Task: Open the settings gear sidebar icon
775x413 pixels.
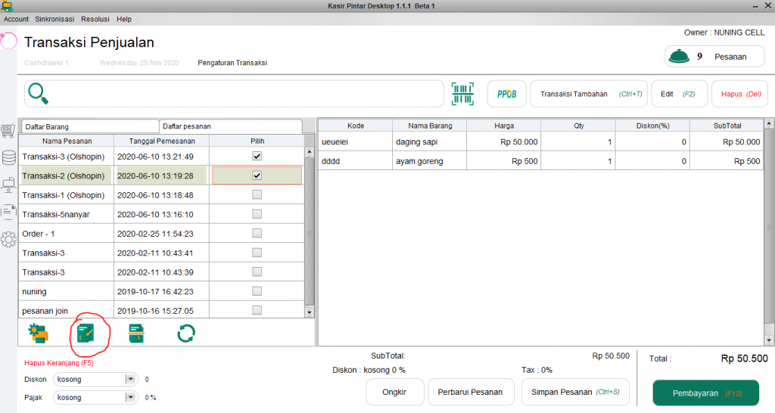Action: 8,240
